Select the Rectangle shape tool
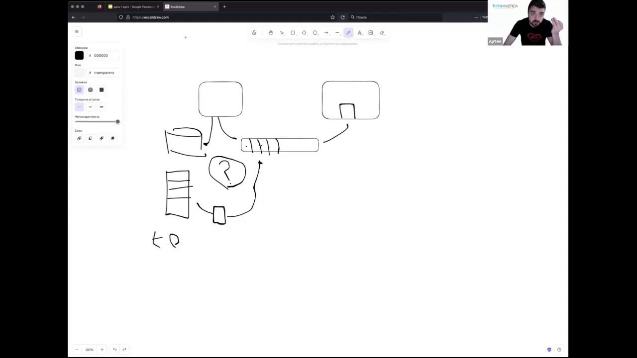 [293, 33]
